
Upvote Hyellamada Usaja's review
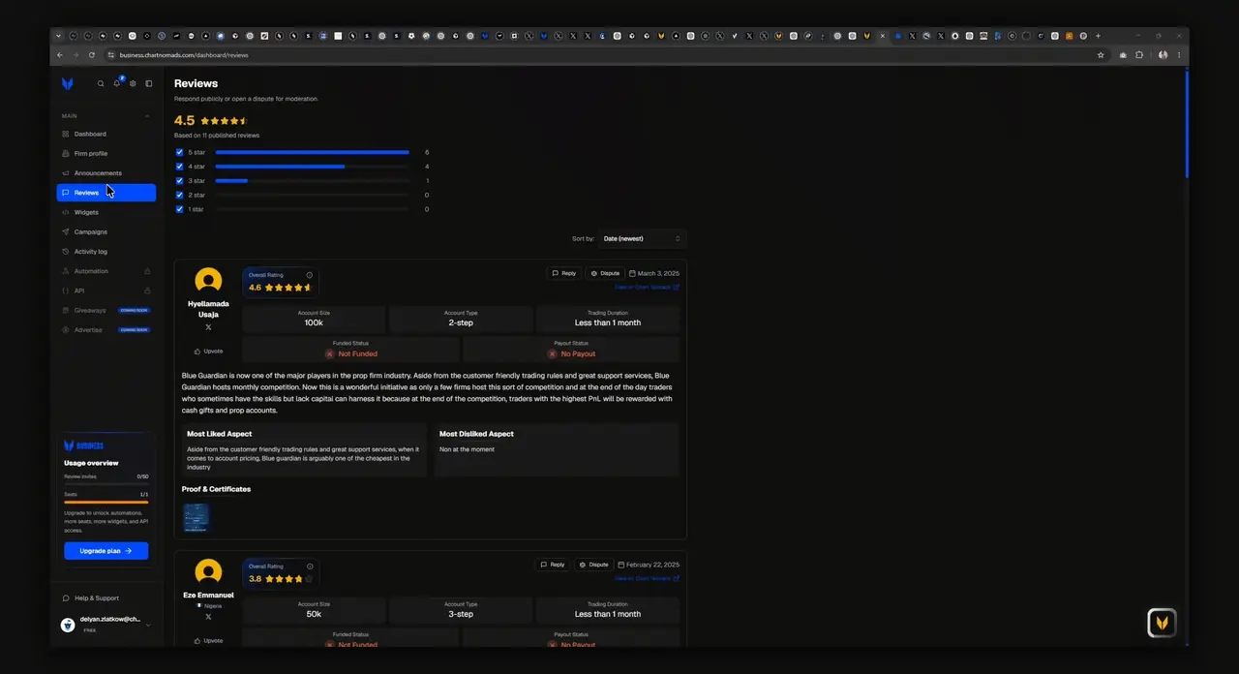click(208, 352)
